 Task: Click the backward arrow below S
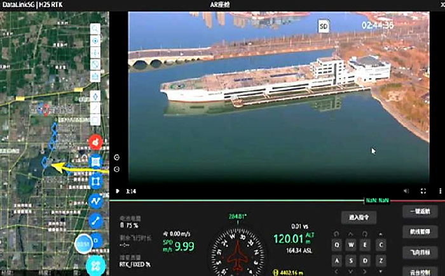pos(351,272)
